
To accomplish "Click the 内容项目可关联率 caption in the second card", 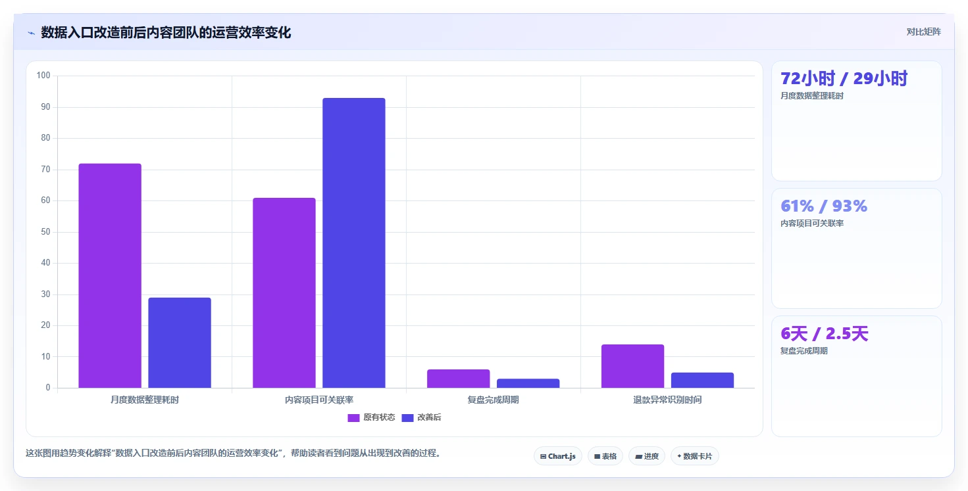I will pyautogui.click(x=812, y=223).
